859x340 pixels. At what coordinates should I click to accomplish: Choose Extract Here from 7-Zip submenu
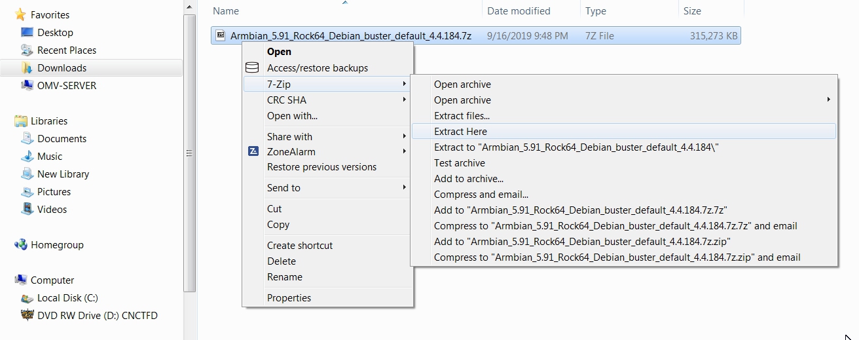[x=460, y=132]
